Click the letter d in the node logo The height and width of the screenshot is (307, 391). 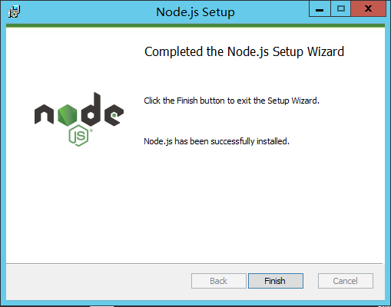[x=91, y=109]
